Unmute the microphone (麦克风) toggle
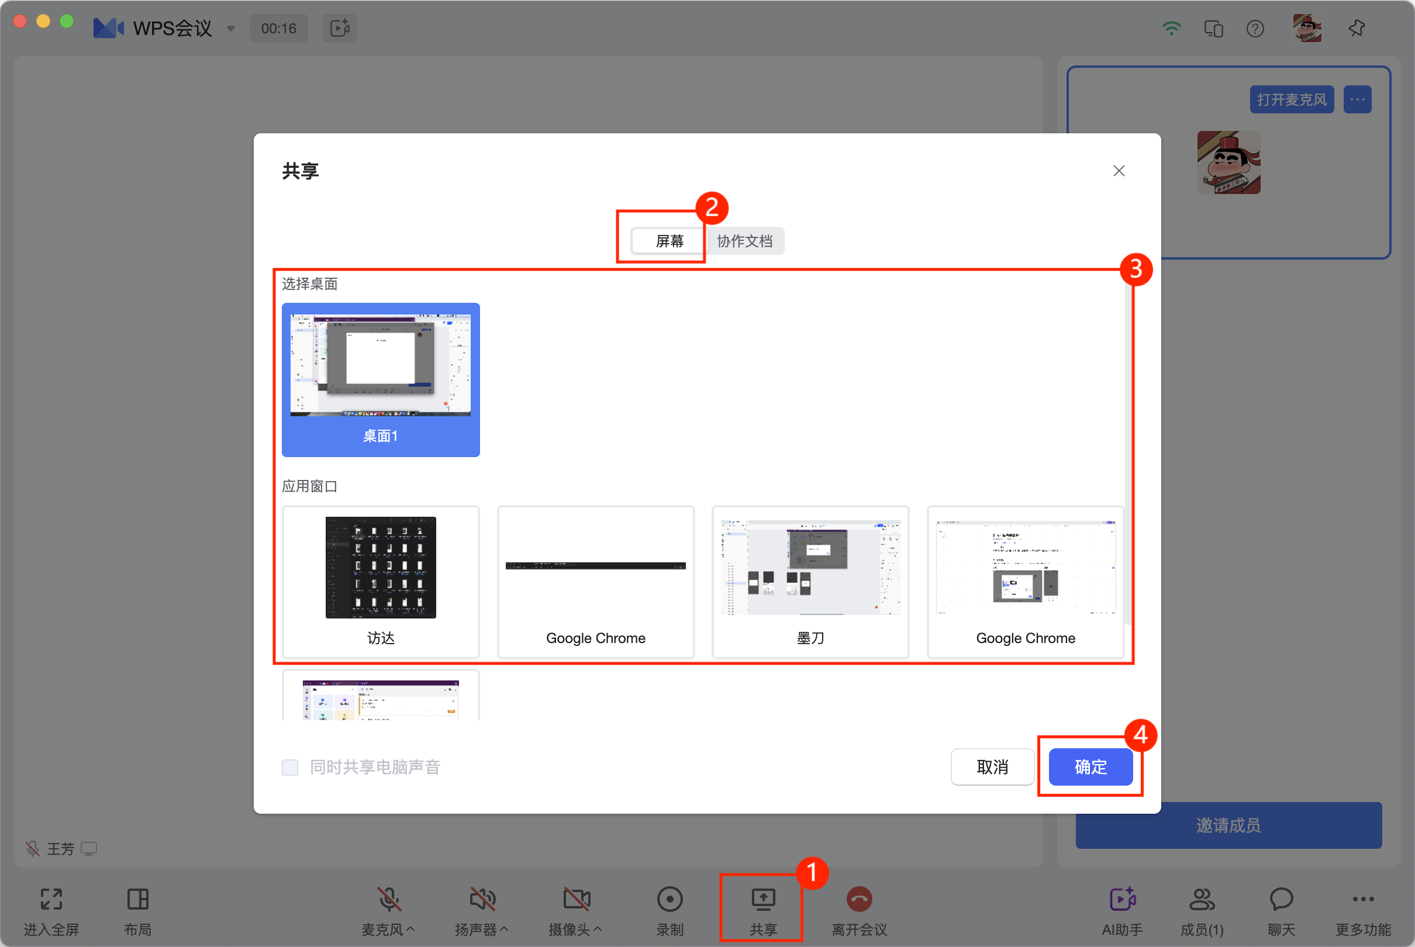The width and height of the screenshot is (1415, 947). (x=389, y=900)
